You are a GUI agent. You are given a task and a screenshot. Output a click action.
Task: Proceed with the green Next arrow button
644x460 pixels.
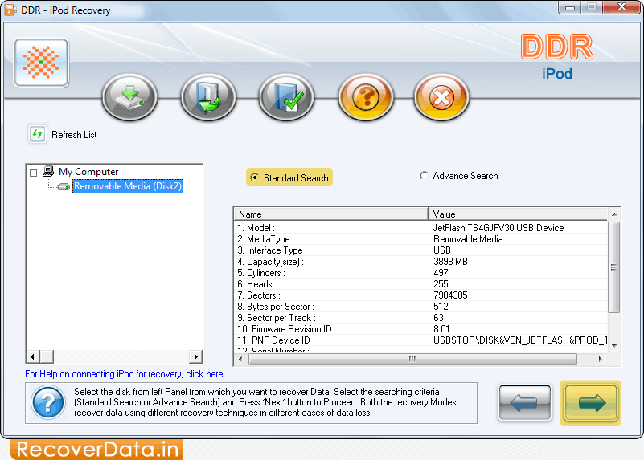tap(591, 403)
